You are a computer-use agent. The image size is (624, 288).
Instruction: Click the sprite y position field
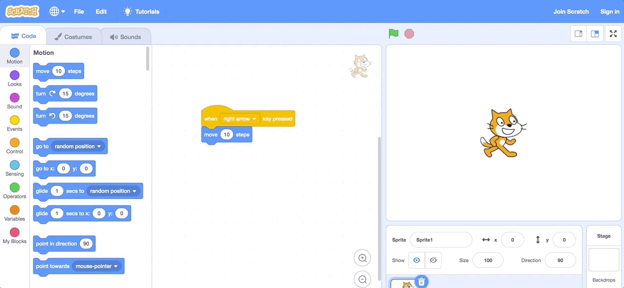564,240
